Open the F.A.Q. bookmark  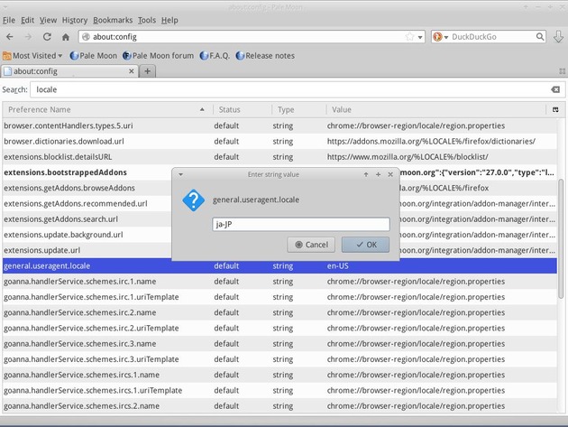215,55
